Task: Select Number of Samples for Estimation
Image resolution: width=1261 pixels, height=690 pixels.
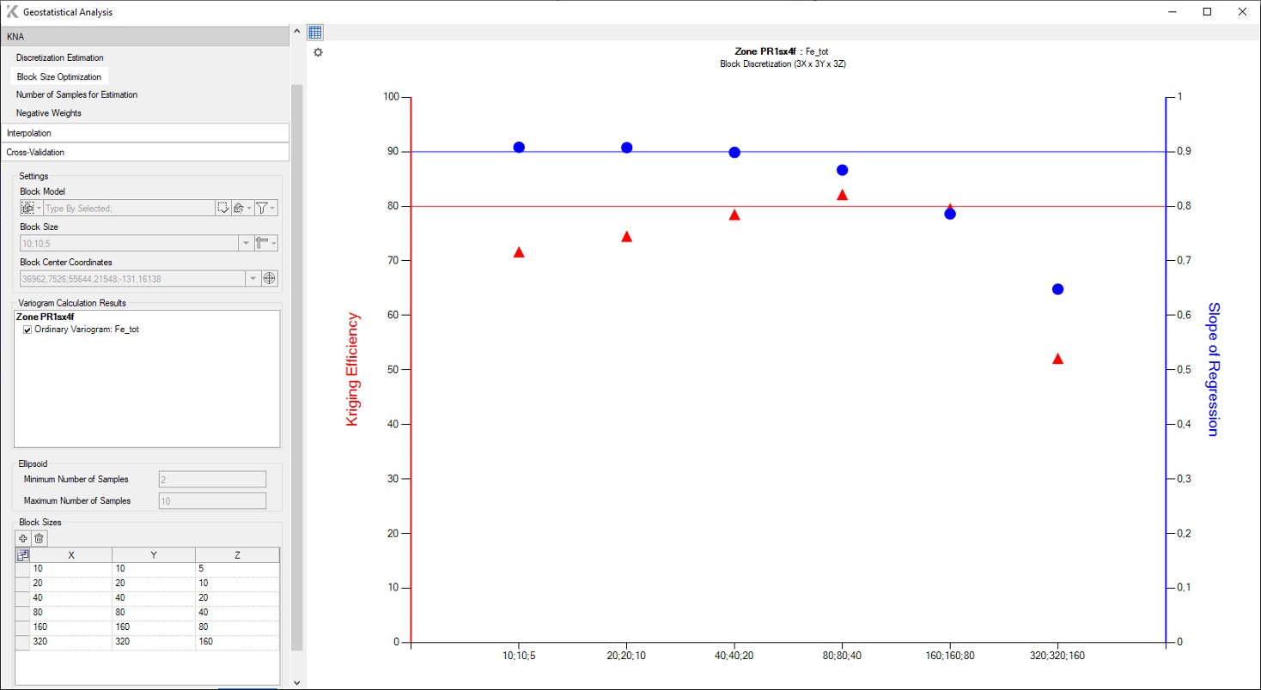Action: pyautogui.click(x=76, y=94)
